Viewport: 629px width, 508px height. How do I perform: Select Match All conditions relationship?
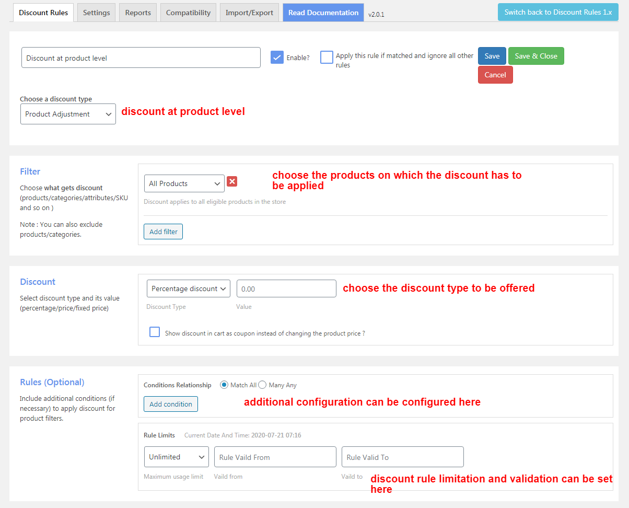coord(225,385)
